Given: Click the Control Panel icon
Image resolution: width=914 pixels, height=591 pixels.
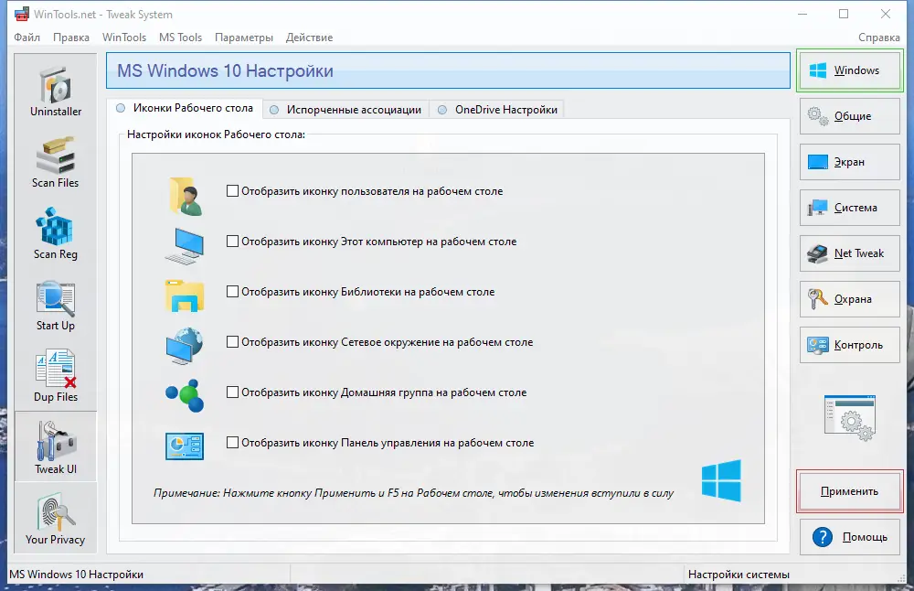Looking at the screenshot, I should (185, 446).
